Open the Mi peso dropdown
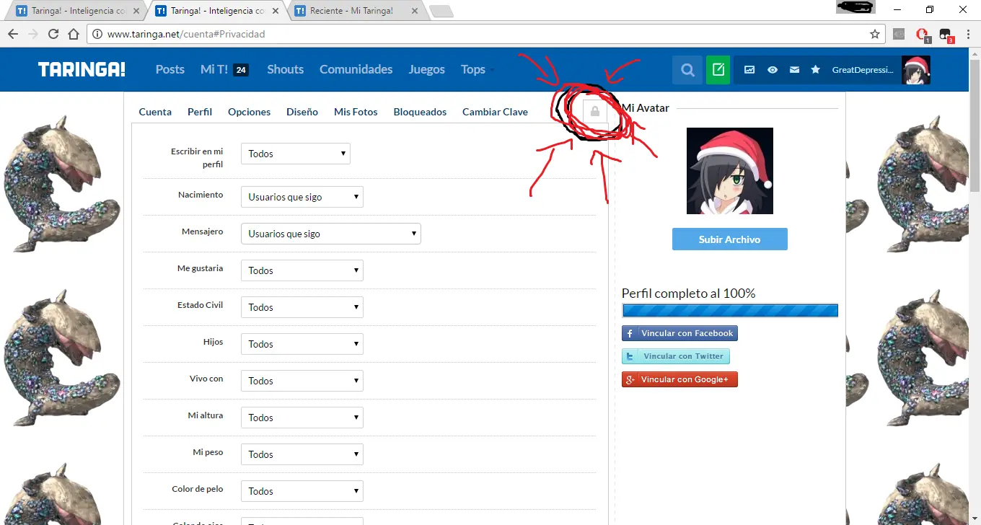Screen dimensions: 981x525 tap(302, 454)
